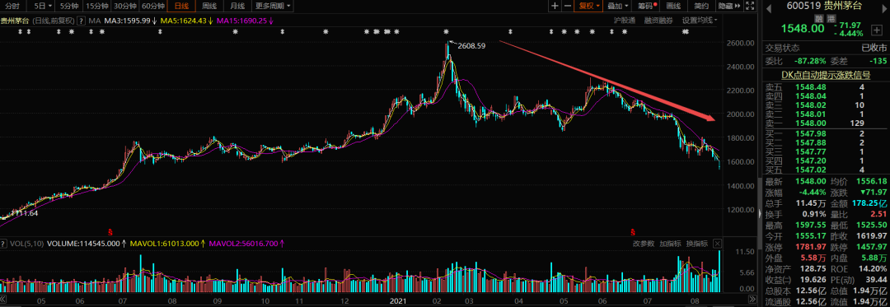Click 换指标 to change the indicator
This screenshot has width=890, height=307.
(x=696, y=244)
